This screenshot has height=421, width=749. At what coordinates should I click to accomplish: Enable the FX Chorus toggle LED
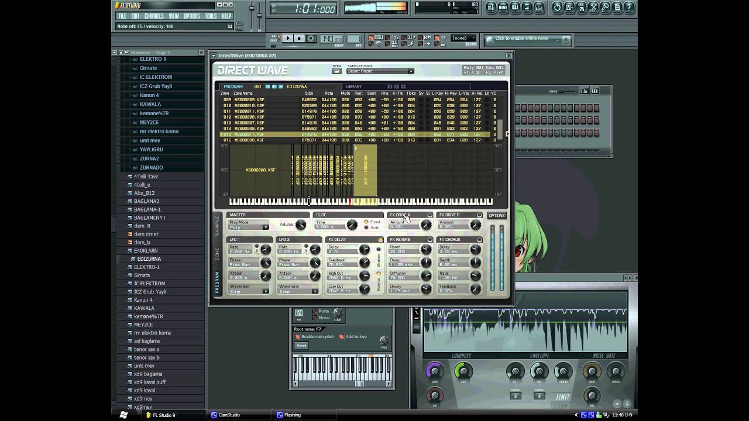pos(479,240)
